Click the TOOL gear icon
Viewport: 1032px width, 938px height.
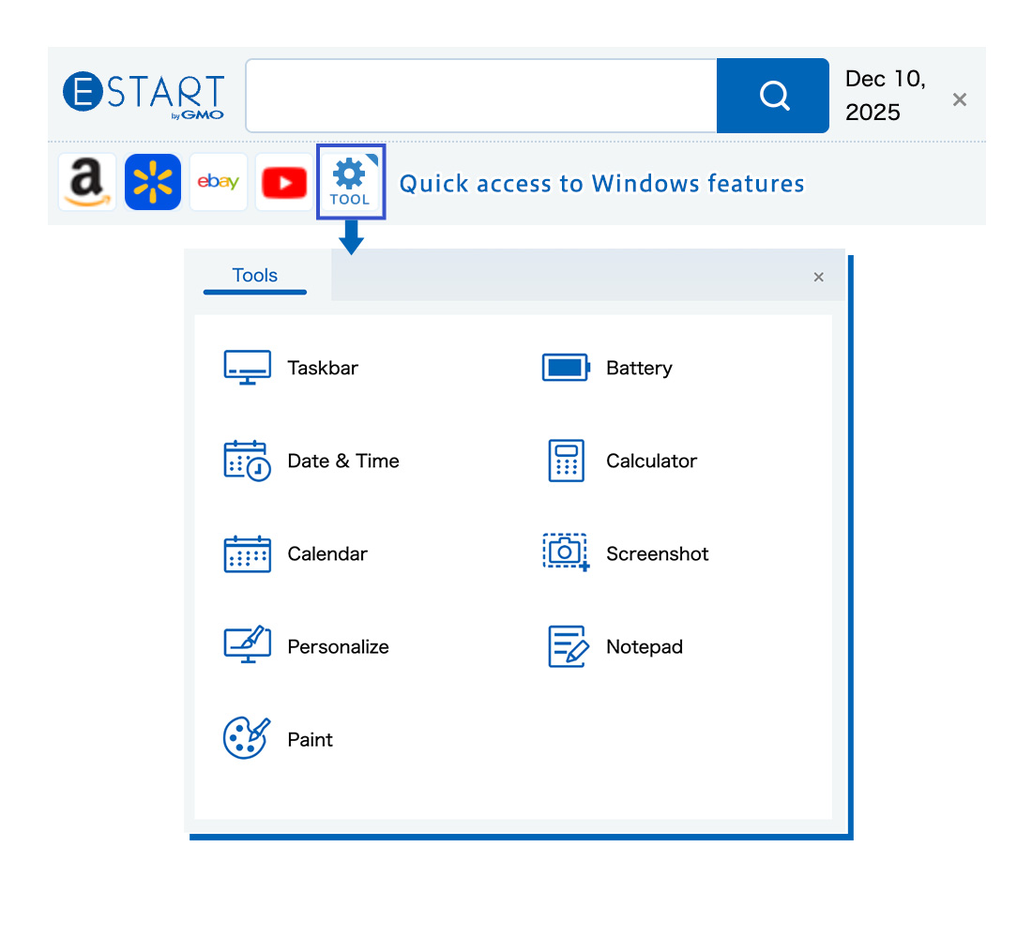[351, 181]
